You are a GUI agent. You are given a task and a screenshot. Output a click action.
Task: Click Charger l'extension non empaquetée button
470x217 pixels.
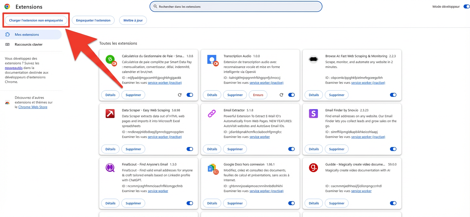pyautogui.click(x=36, y=20)
